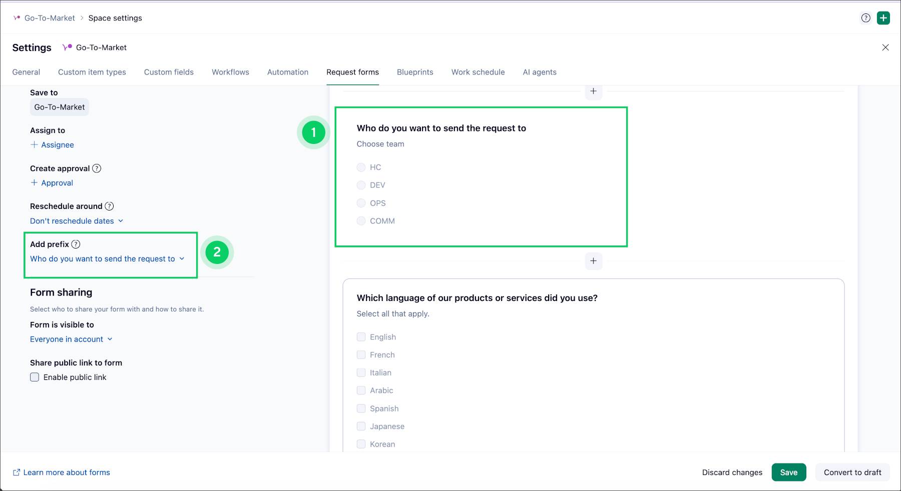
Task: Open the help question mark icon in header
Action: (x=865, y=18)
